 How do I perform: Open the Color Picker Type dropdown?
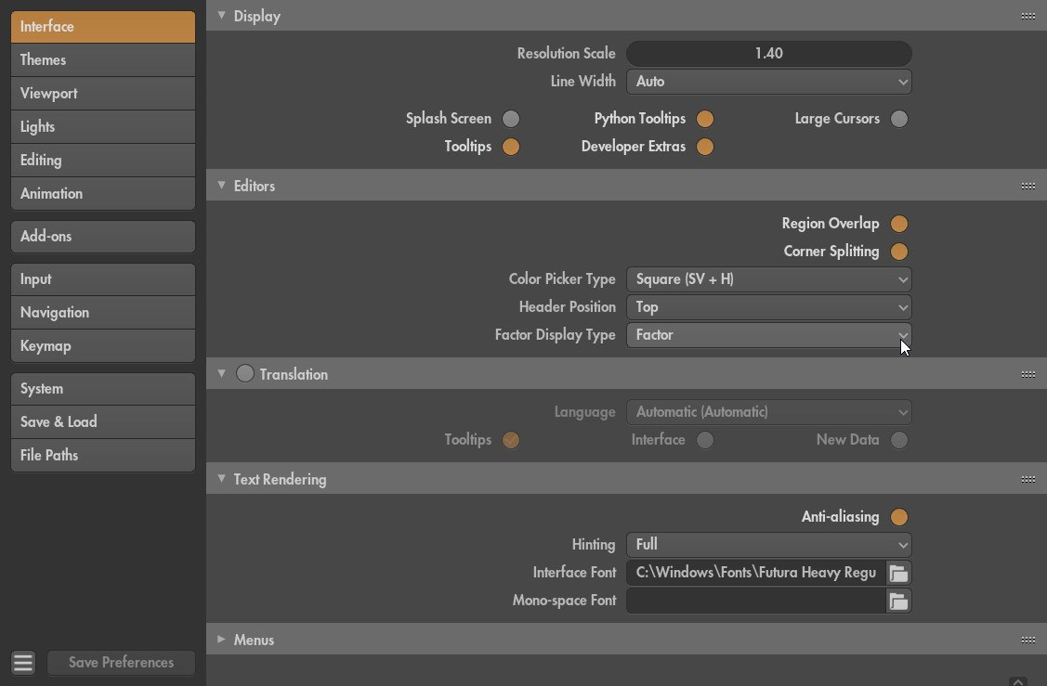pyautogui.click(x=768, y=279)
